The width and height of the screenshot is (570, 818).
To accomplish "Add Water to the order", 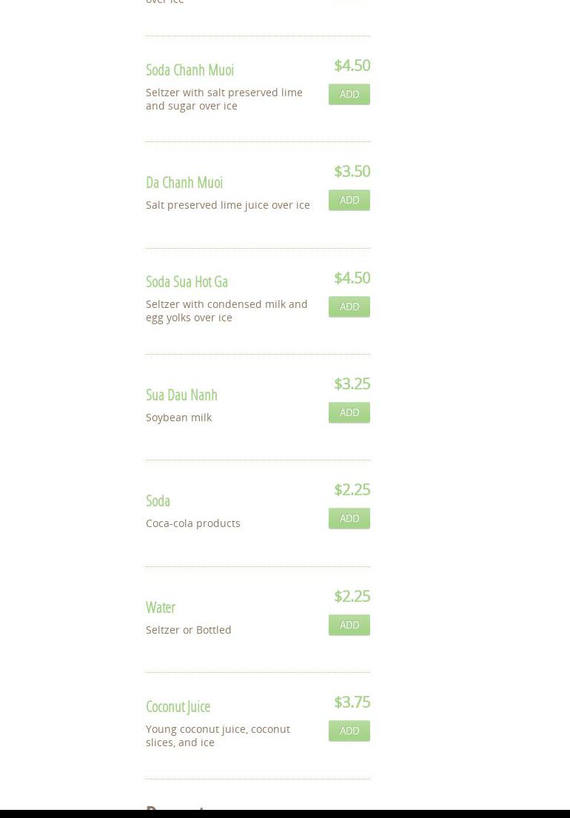I will pyautogui.click(x=349, y=625).
